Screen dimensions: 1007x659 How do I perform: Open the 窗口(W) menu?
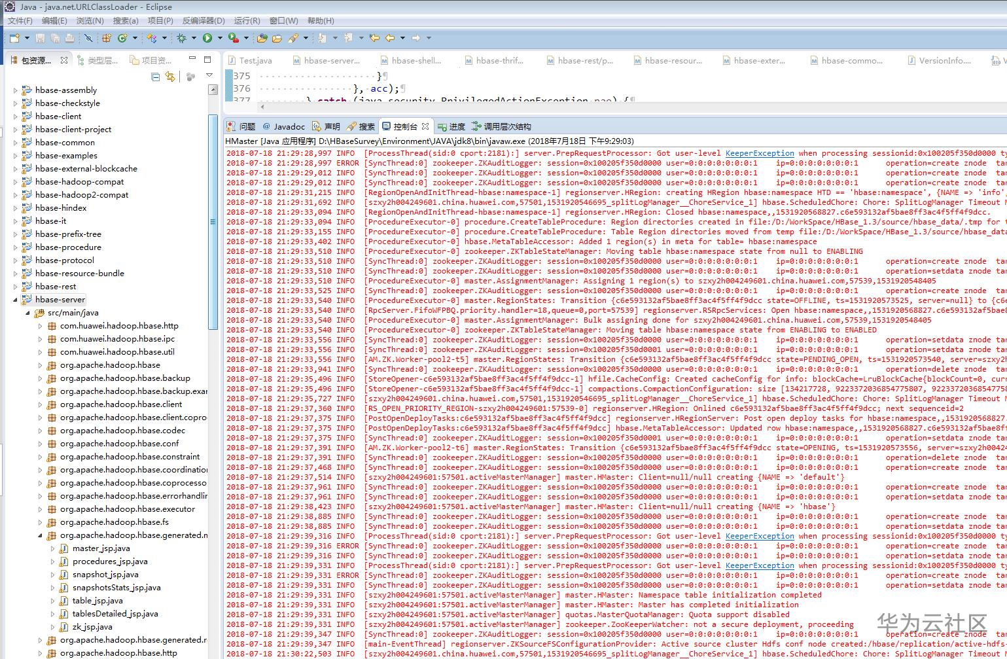click(283, 21)
